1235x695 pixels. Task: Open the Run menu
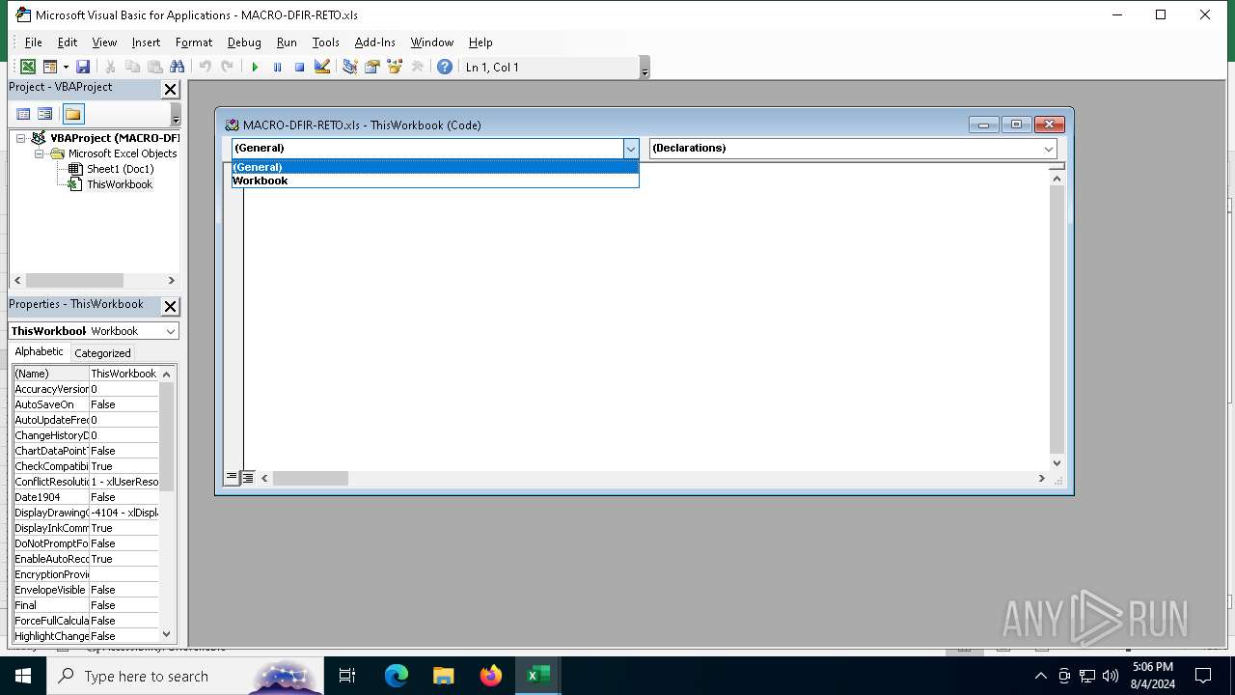coord(287,42)
